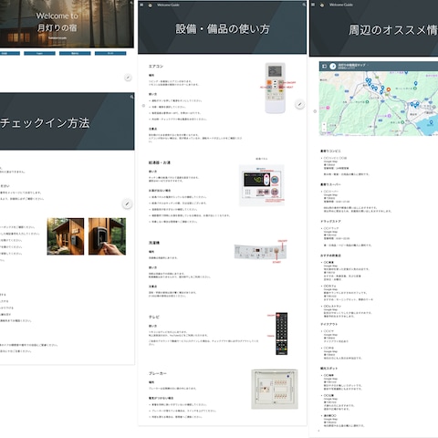Open Google Map link under 最寄りコンビニ
438x438 pixels.
(330, 162)
